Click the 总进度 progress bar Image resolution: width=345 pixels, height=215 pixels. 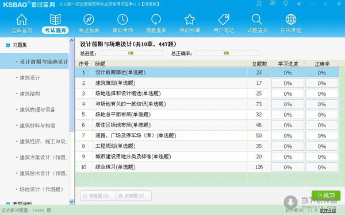click(x=131, y=53)
